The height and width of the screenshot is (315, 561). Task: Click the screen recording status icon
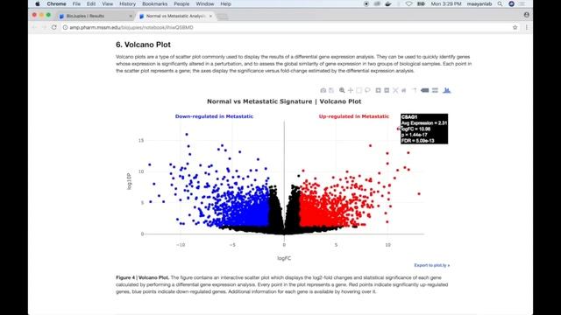click(366, 3)
